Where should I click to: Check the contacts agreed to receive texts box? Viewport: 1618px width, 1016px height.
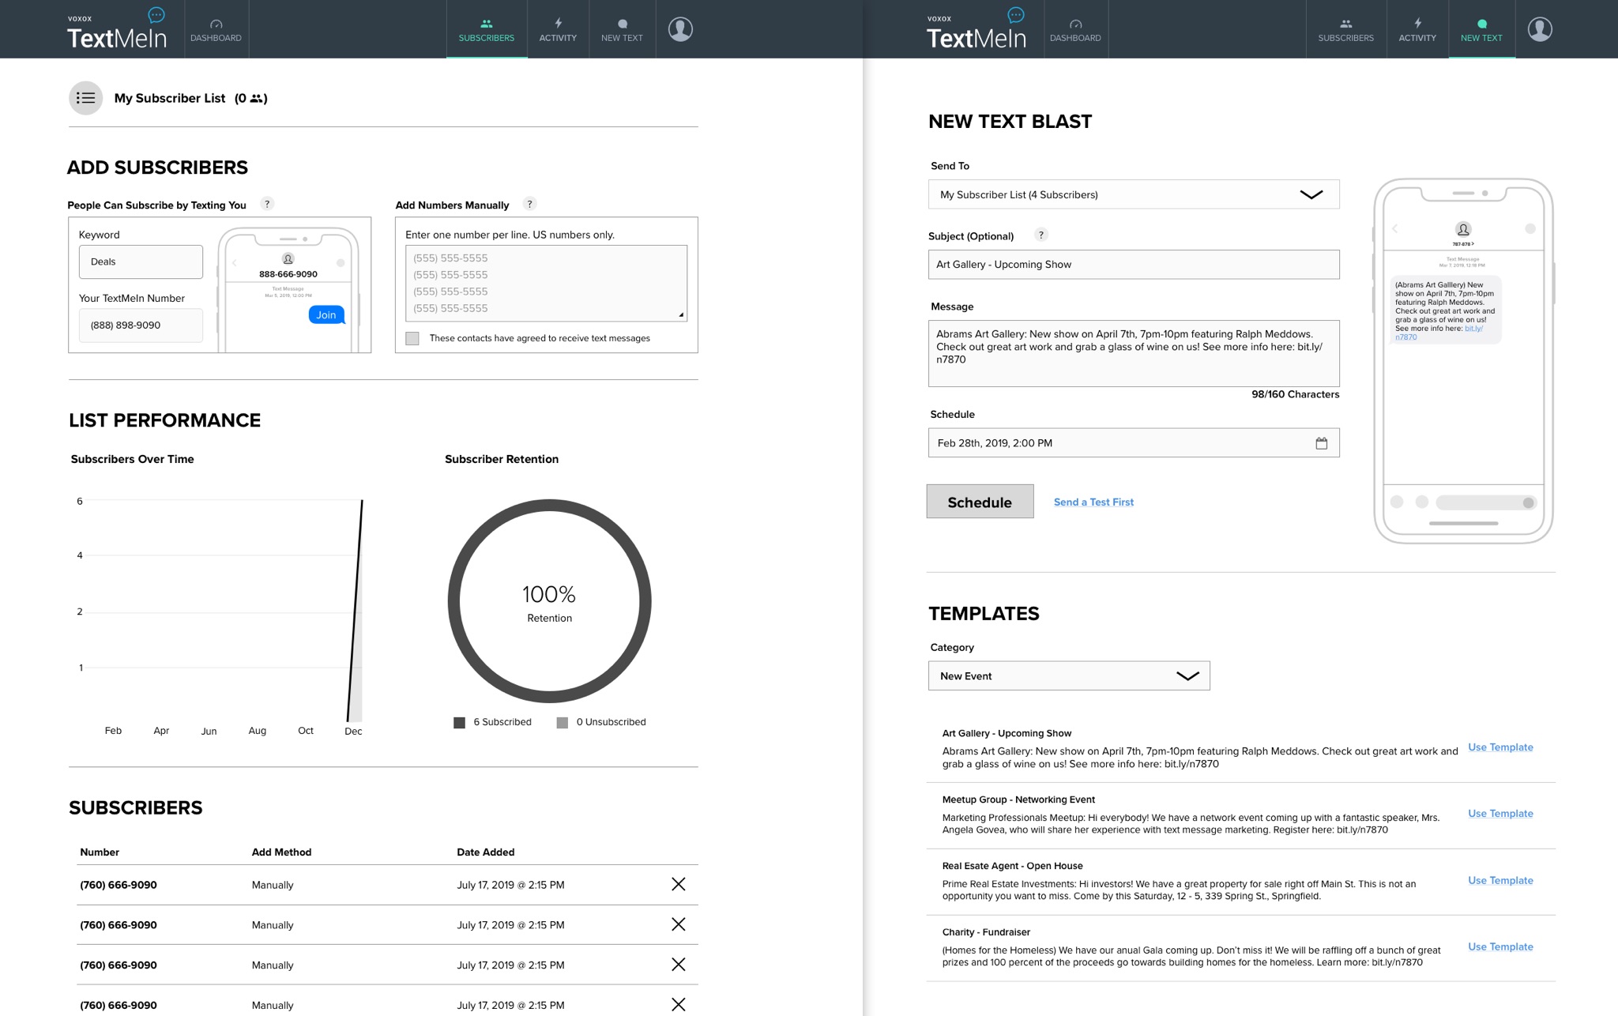pos(412,338)
